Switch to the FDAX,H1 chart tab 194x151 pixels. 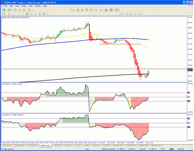[96, 145]
